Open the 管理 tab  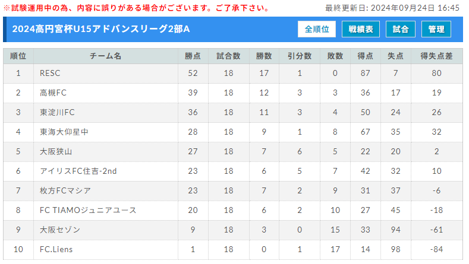[436, 29]
